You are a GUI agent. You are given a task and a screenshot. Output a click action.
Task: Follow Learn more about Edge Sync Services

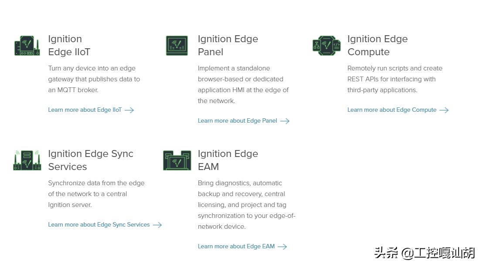[x=99, y=225]
